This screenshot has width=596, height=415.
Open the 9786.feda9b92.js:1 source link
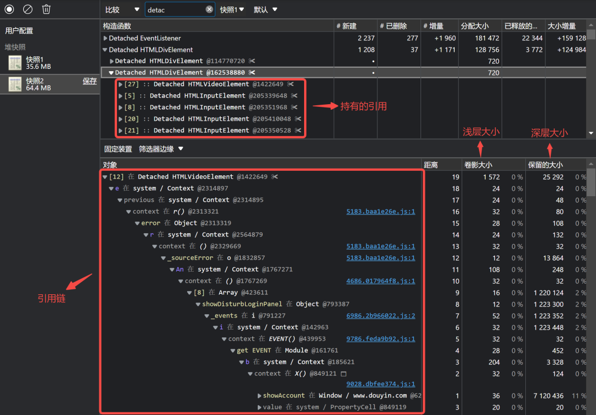coord(380,339)
